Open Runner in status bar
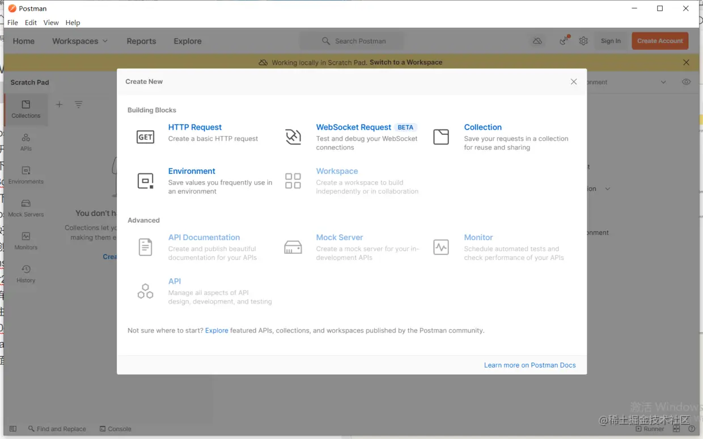The image size is (703, 439). (650, 429)
